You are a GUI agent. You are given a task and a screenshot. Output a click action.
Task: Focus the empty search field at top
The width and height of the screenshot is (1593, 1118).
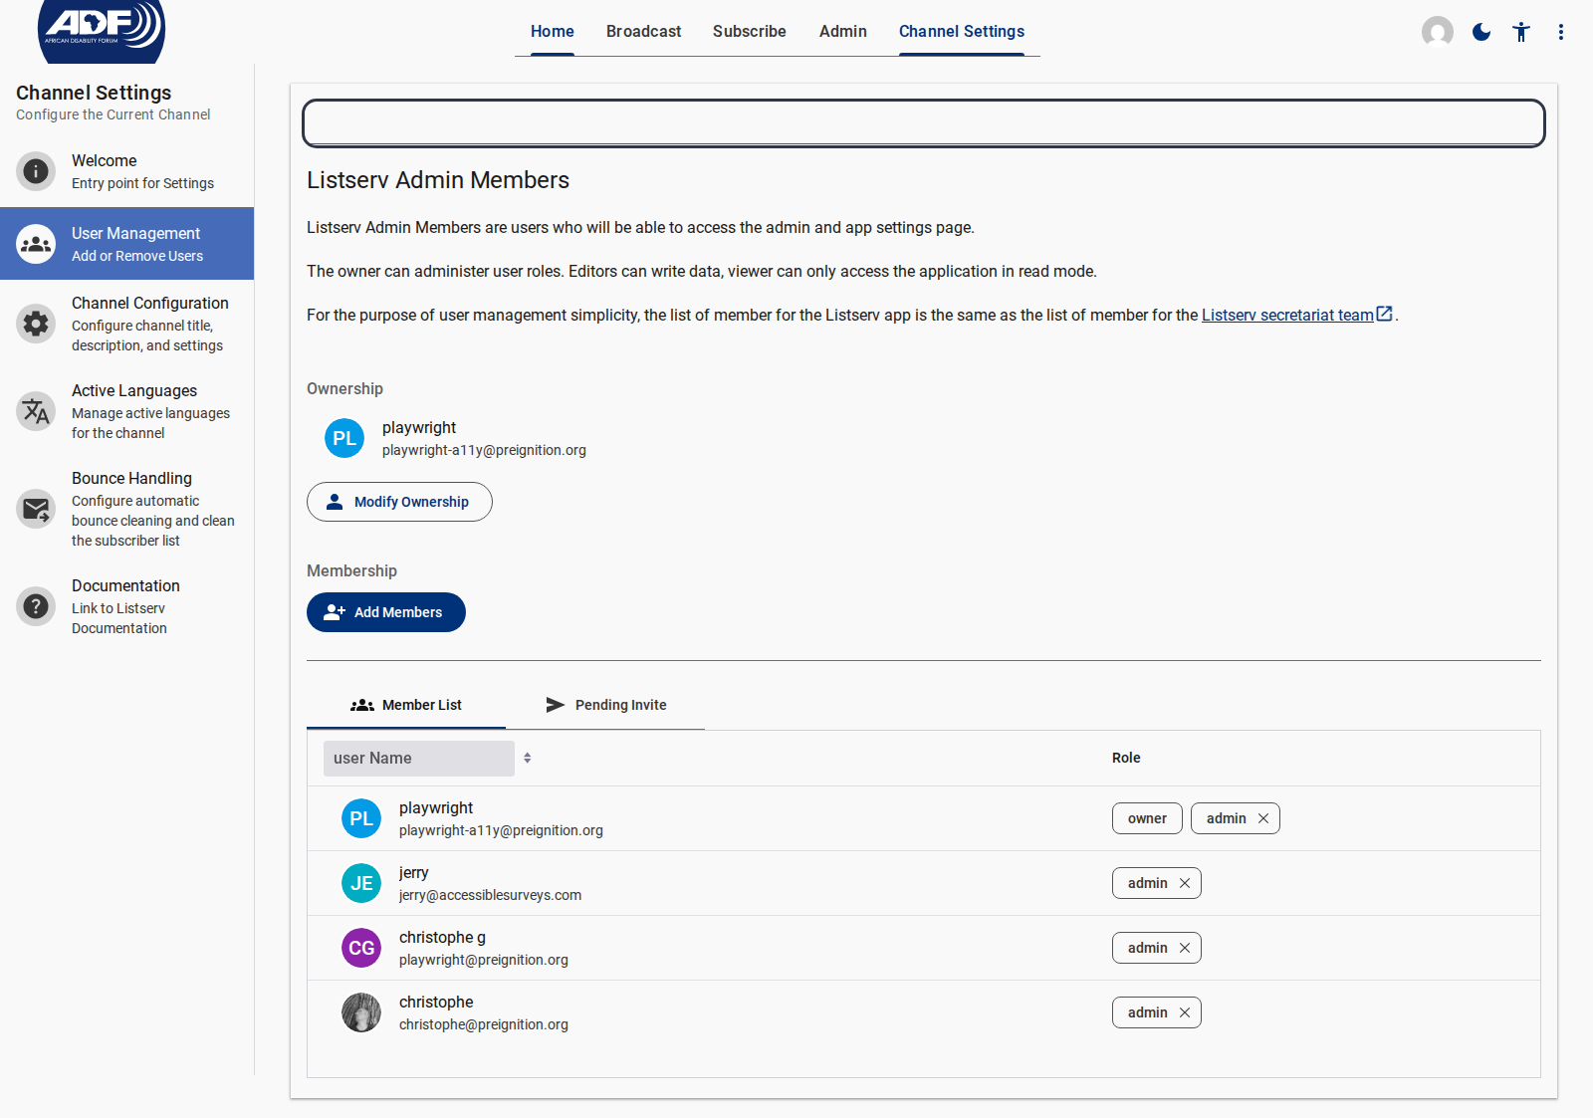coord(924,123)
